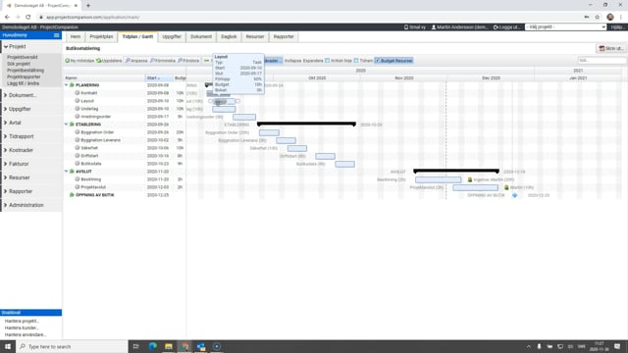Click the Ny milstolpe toolbar button
628x353 pixels.
tap(79, 61)
